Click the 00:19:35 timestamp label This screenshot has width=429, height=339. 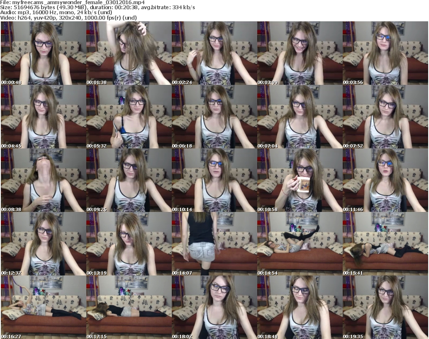[353, 336]
